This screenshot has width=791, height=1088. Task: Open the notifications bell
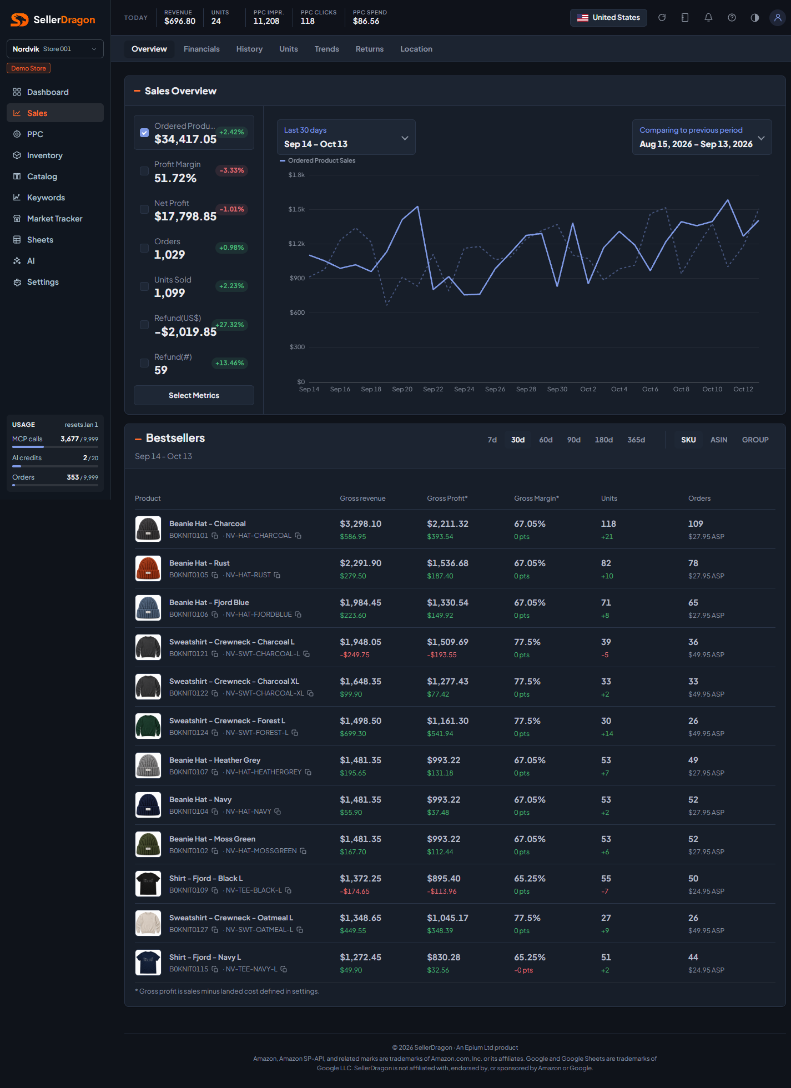click(708, 18)
